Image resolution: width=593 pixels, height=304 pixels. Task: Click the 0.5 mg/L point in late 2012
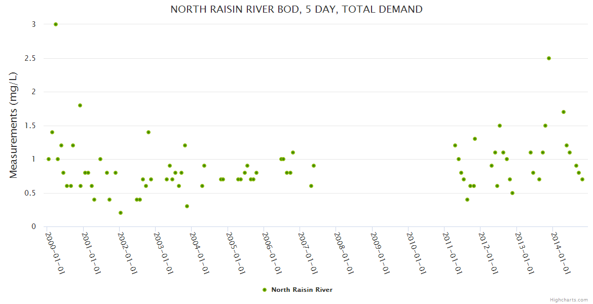coord(512,193)
